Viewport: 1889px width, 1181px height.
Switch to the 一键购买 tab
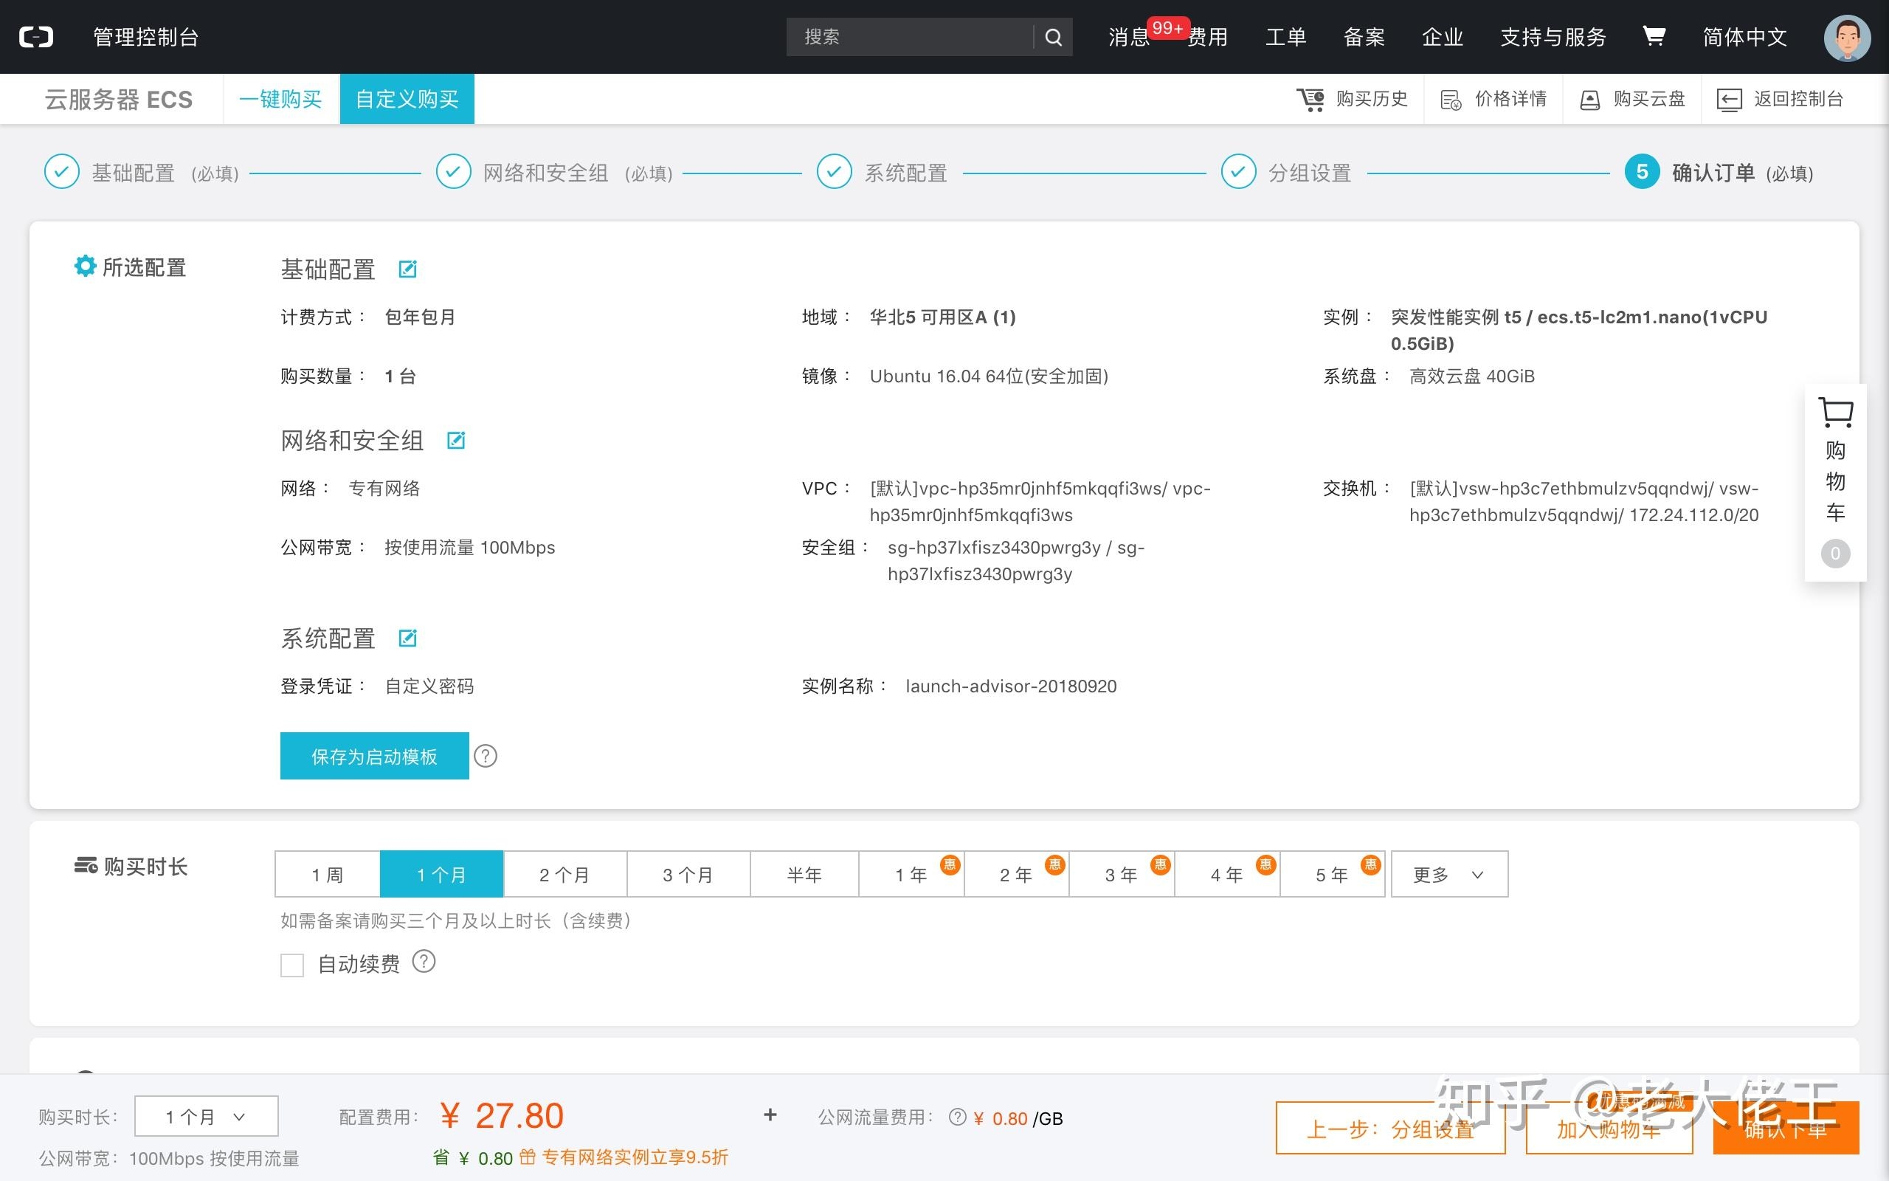[x=280, y=98]
